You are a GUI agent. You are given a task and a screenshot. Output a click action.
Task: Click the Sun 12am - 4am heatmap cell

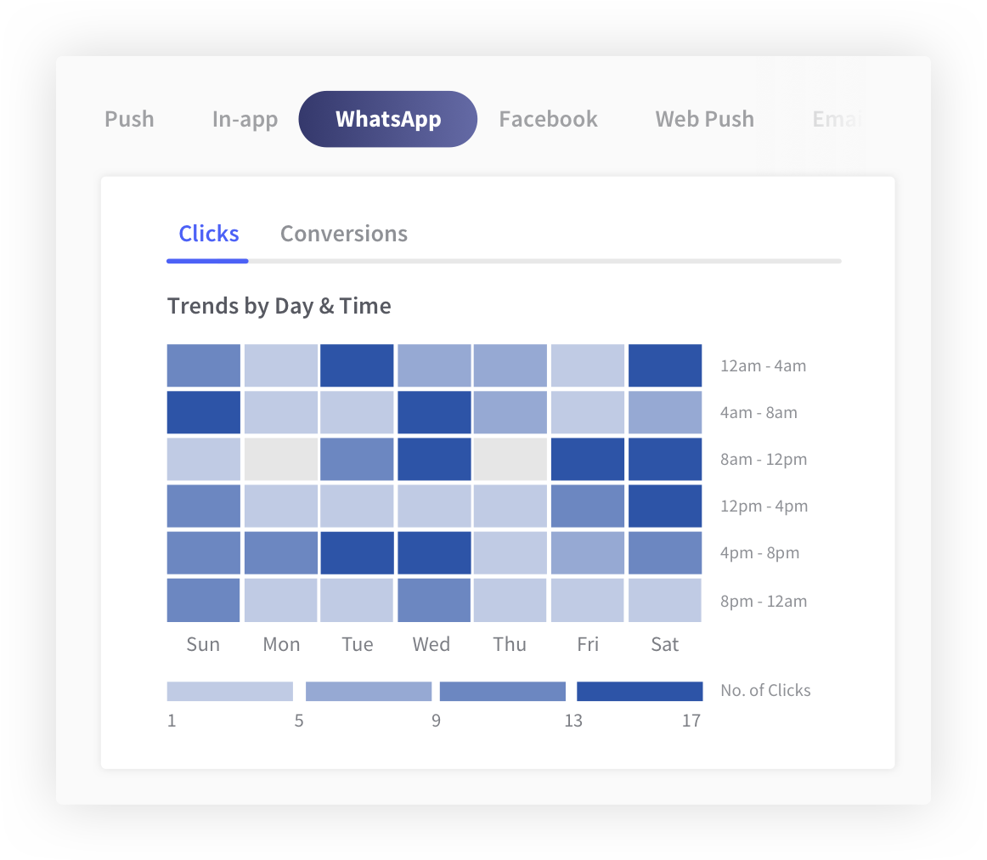pyautogui.click(x=203, y=365)
